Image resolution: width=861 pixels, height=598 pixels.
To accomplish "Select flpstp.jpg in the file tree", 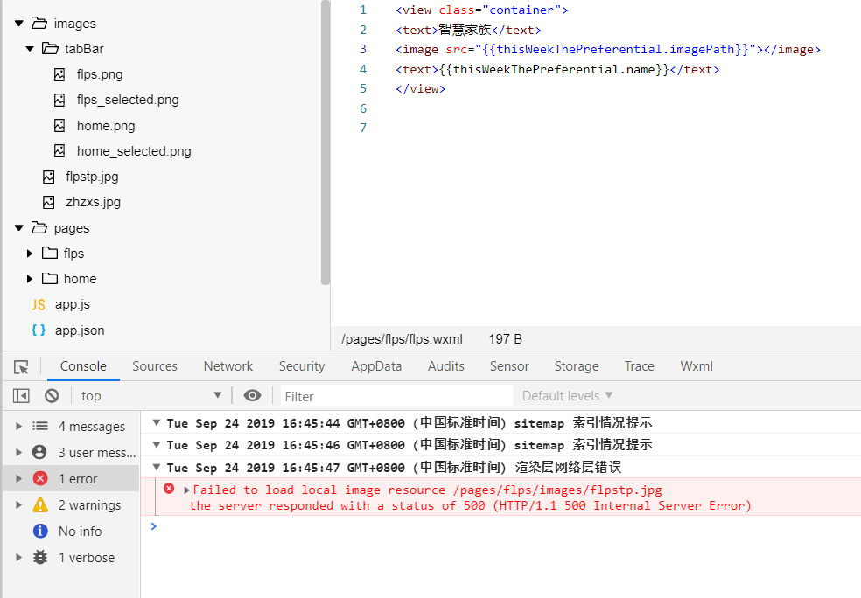I will click(92, 177).
